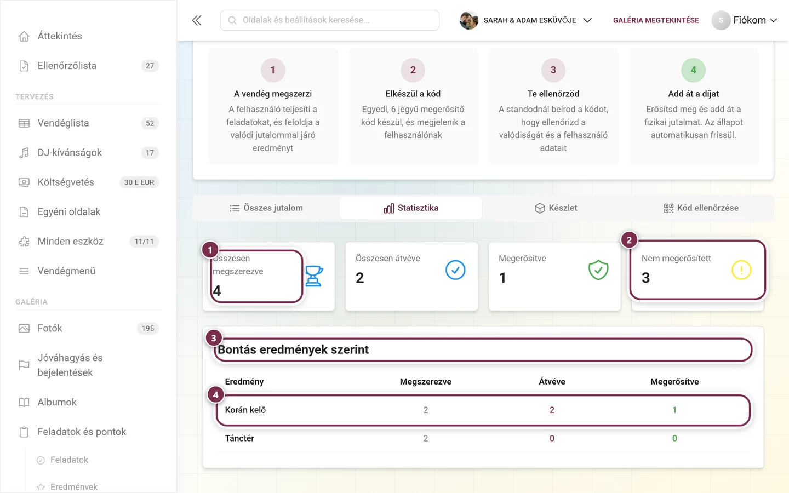Open Feladatok és pontok clipboard icon
The width and height of the screenshot is (789, 493).
24,432
